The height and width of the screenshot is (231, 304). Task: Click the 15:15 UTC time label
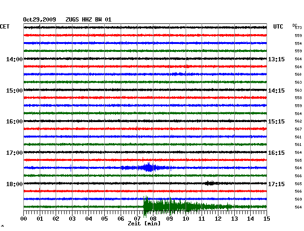(276, 122)
